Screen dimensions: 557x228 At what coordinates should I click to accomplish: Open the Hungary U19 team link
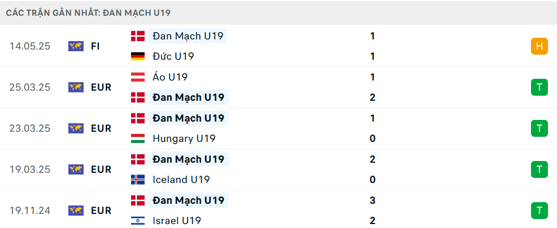pyautogui.click(x=184, y=138)
